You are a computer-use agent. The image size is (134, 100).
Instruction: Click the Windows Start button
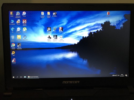13,77
